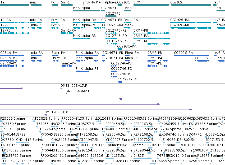Open transcript Pi4KIIalpha-RC
This screenshot has height=165, width=225.
87,28
